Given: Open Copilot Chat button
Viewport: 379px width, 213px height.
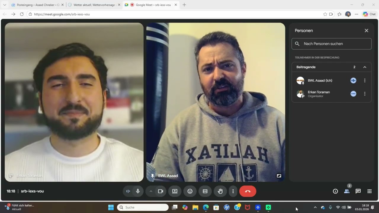Looking at the screenshot, I should pyautogui.click(x=369, y=14).
